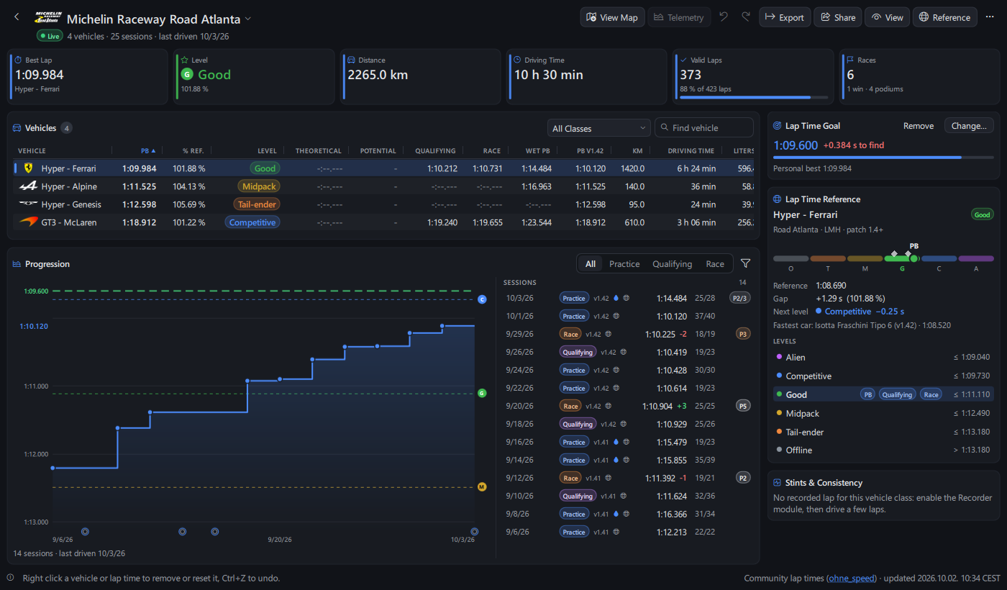The width and height of the screenshot is (1007, 590).
Task: Open the more options ellipsis menu
Action: pos(990,17)
